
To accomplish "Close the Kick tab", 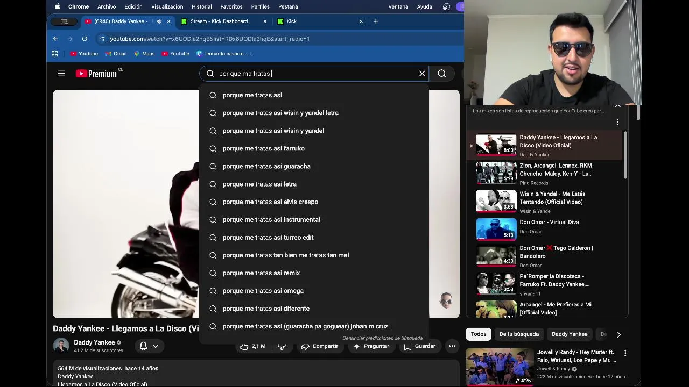I will pyautogui.click(x=361, y=21).
